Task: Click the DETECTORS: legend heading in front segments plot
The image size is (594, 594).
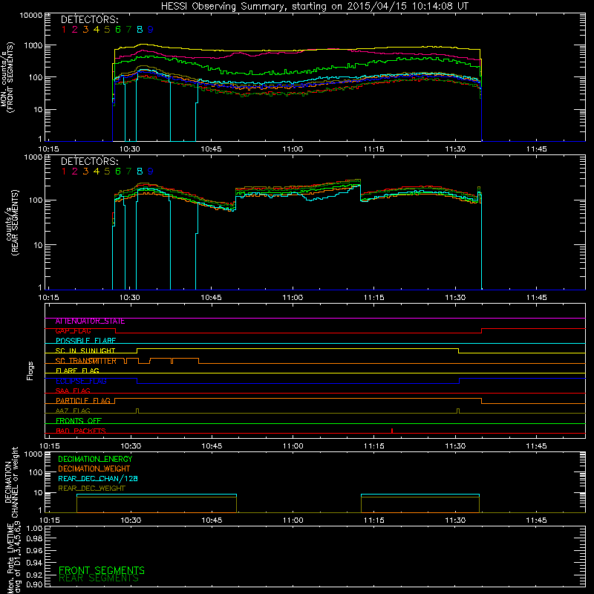Action: [x=89, y=19]
